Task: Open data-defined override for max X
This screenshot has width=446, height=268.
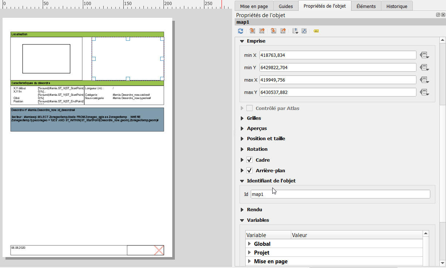Action: click(424, 80)
